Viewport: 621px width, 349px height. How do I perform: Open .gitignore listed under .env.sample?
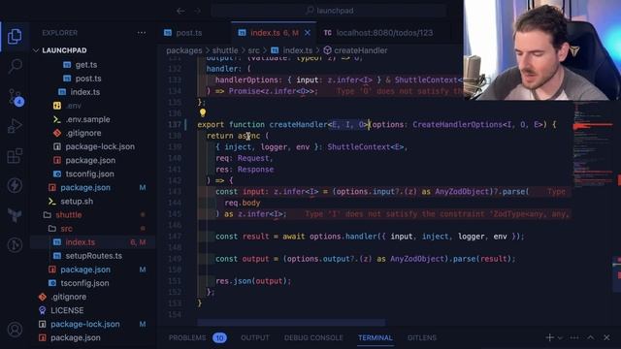pos(83,133)
